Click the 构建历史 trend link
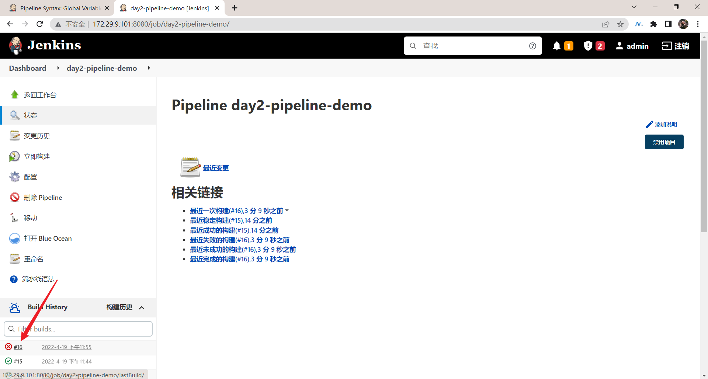The width and height of the screenshot is (708, 379). coord(119,307)
